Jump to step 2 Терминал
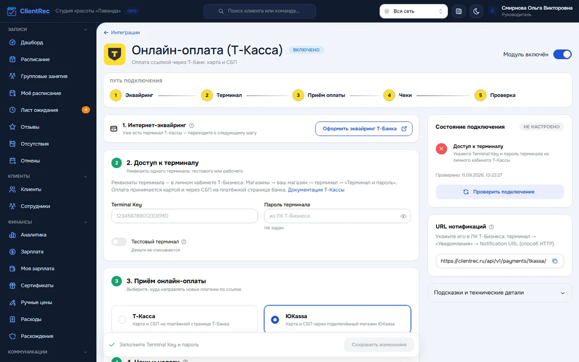 [221, 96]
